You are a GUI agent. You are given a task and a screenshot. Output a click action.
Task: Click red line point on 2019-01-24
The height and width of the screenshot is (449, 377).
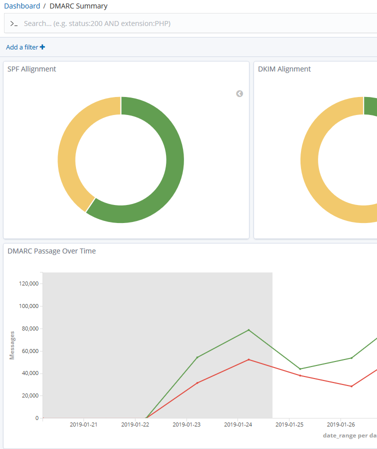[248, 359]
